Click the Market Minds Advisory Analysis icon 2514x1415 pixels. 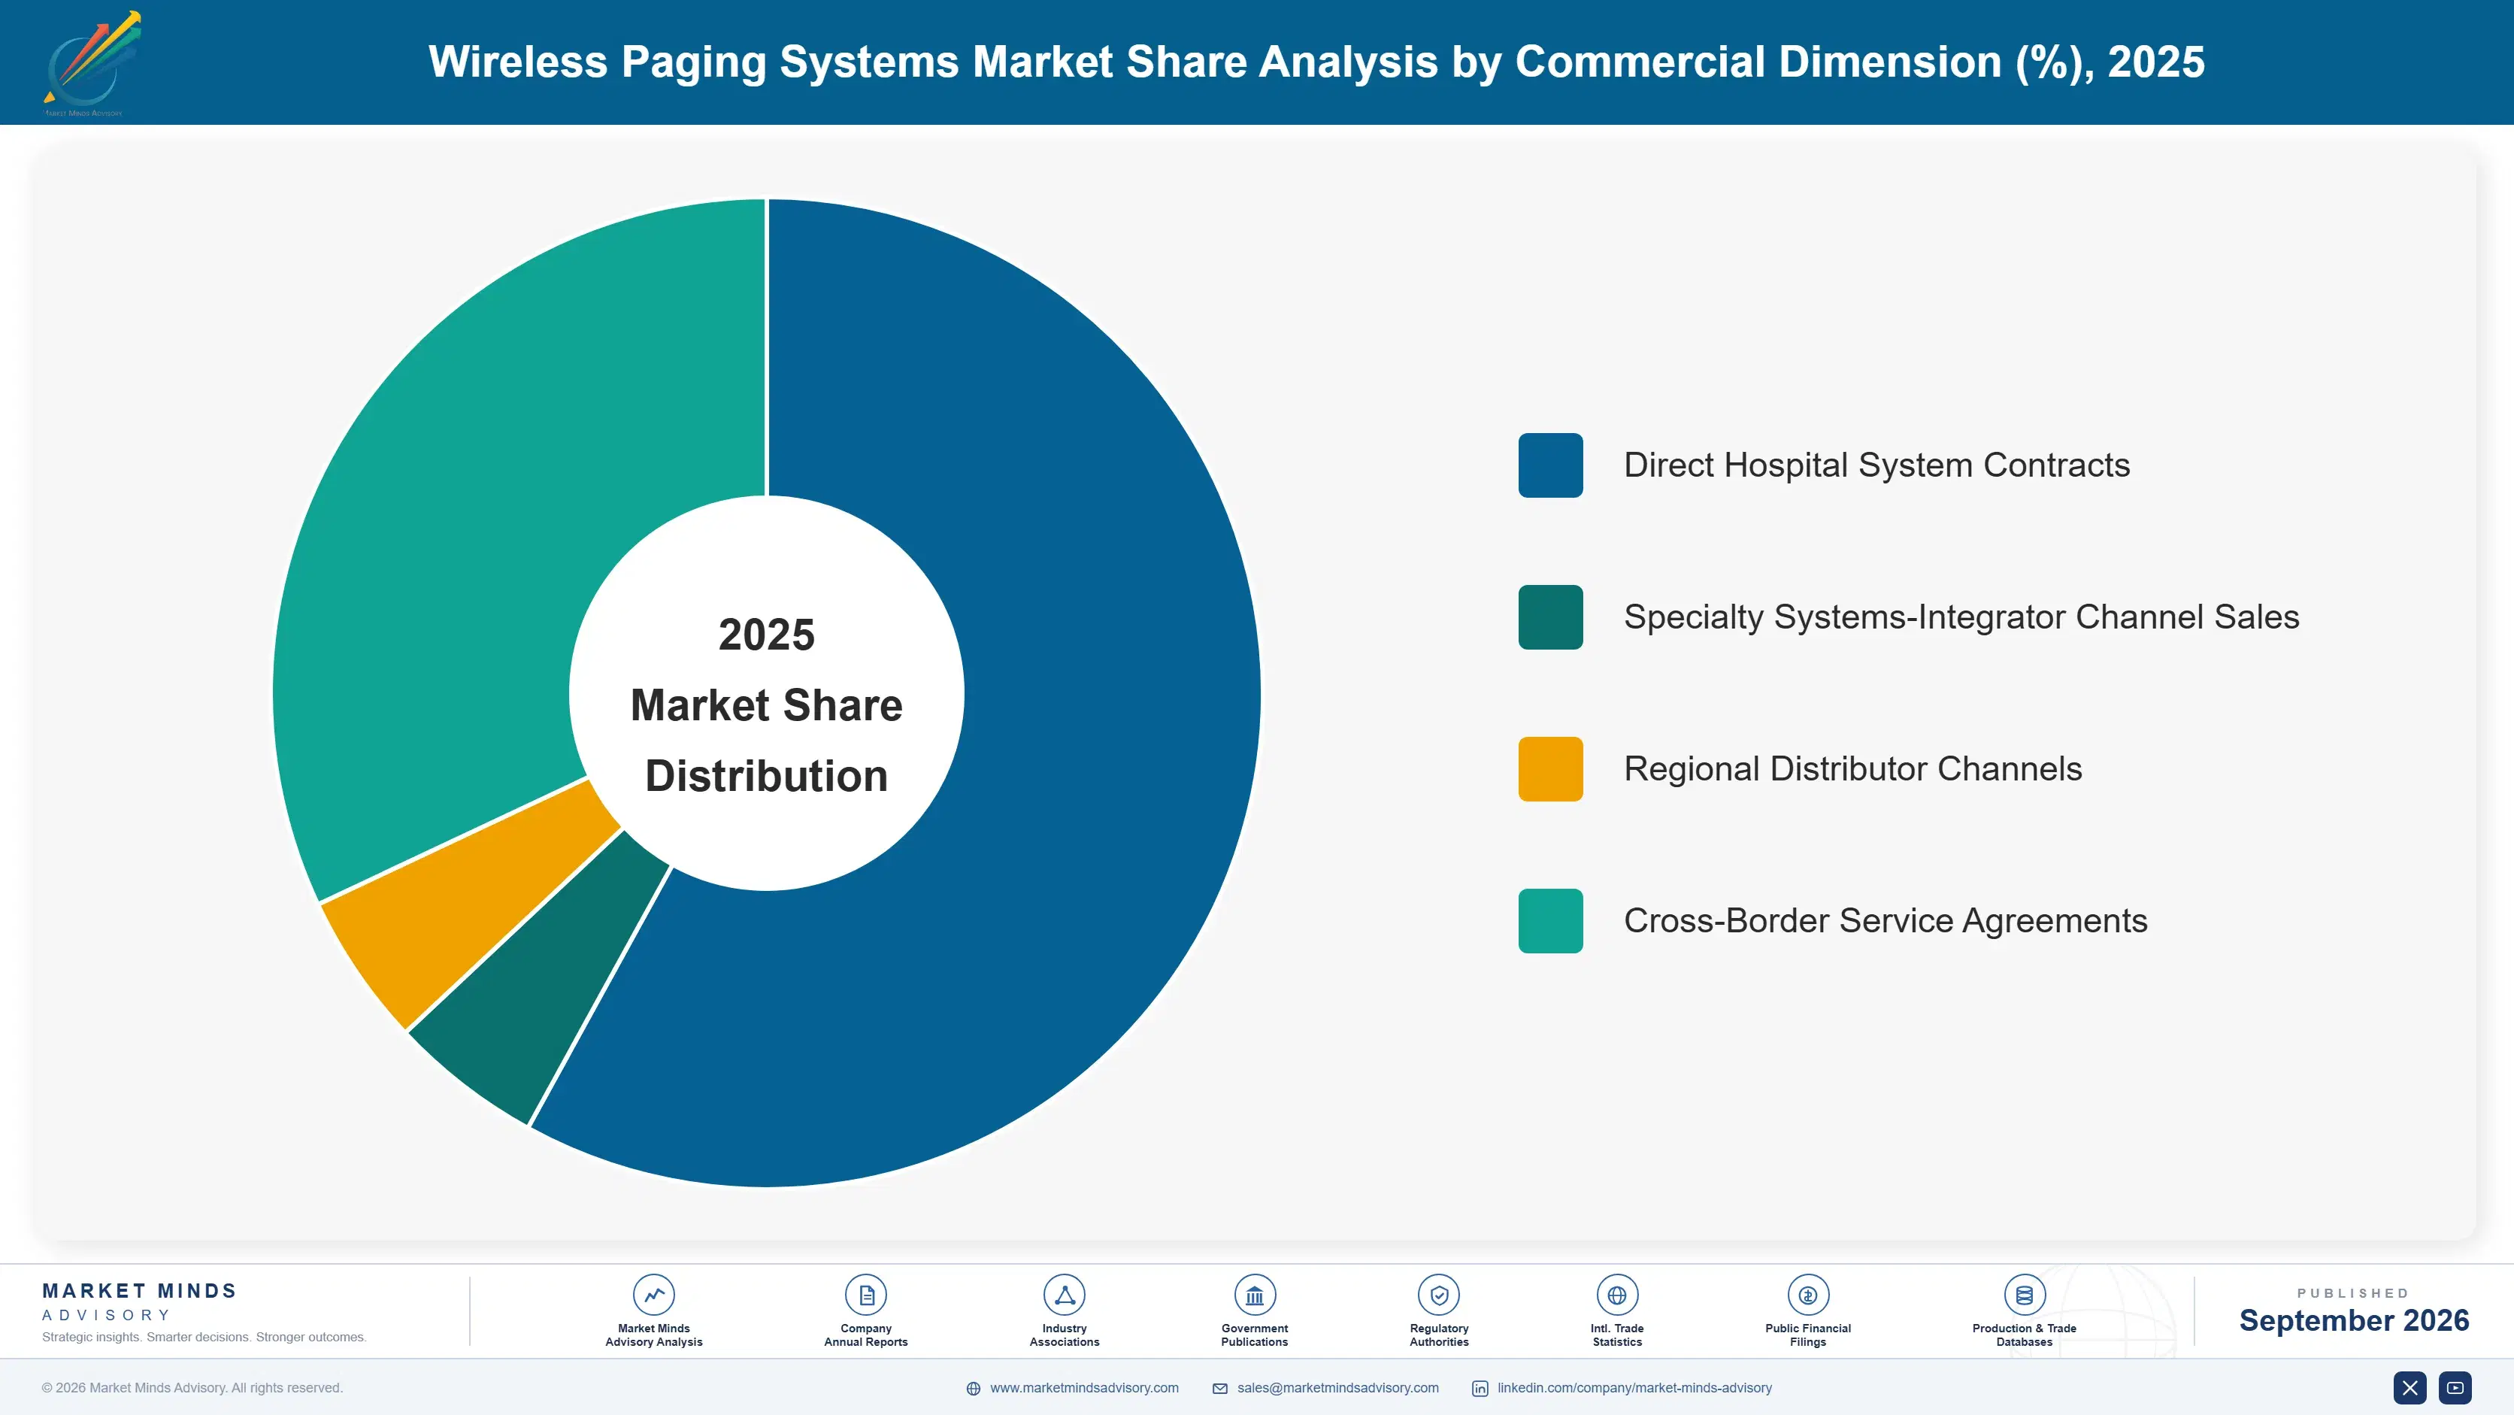pos(654,1295)
